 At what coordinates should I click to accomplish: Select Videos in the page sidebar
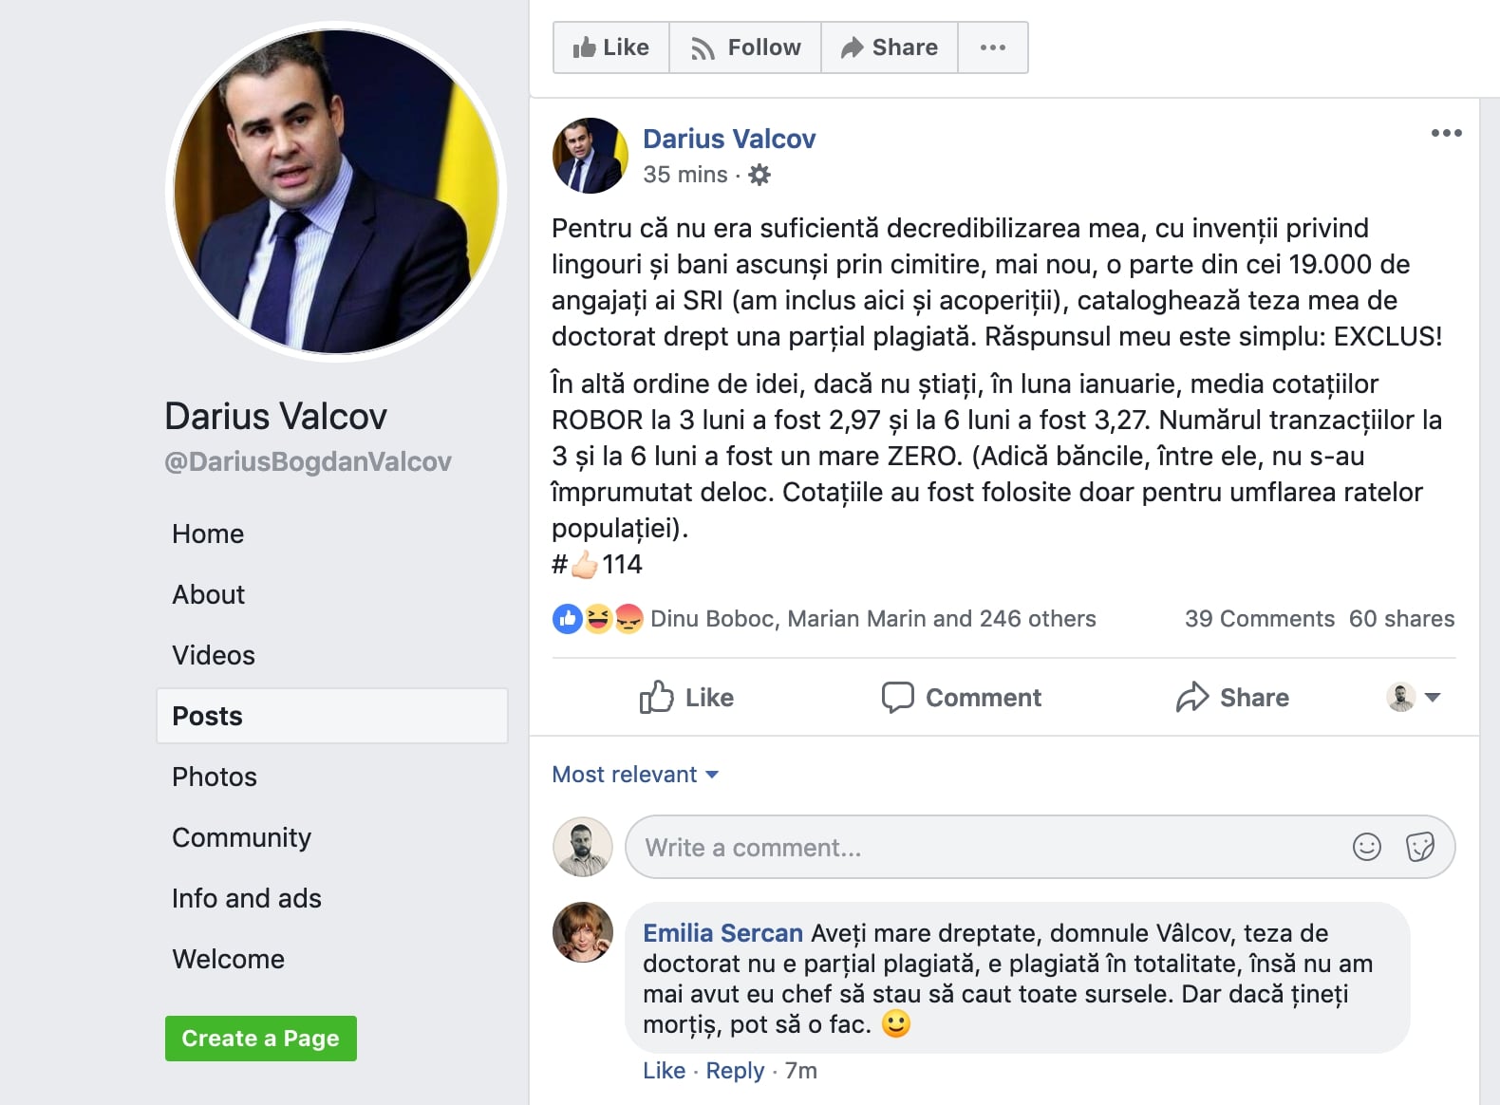click(x=214, y=655)
